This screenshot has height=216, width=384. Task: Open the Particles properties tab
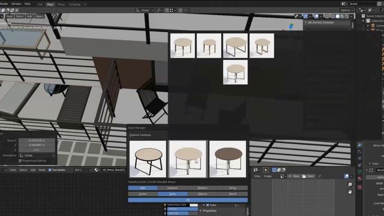pos(359,152)
